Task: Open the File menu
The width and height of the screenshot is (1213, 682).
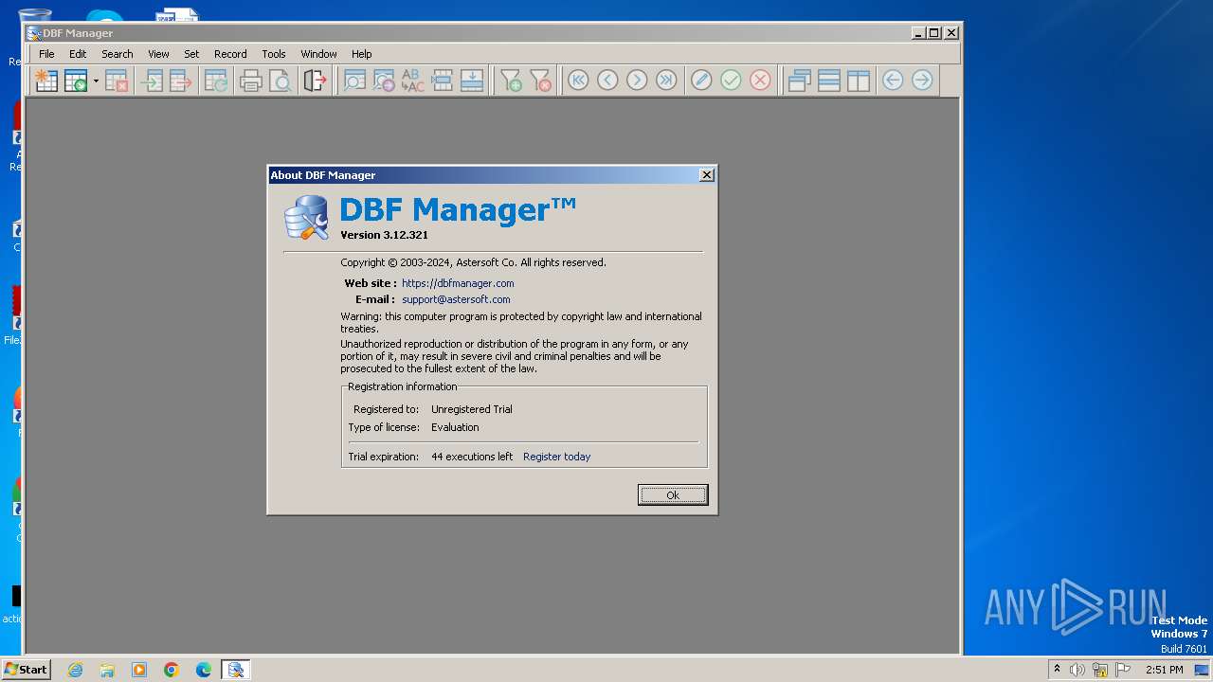Action: (x=46, y=54)
